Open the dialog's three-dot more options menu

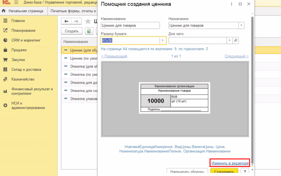pos(232,4)
